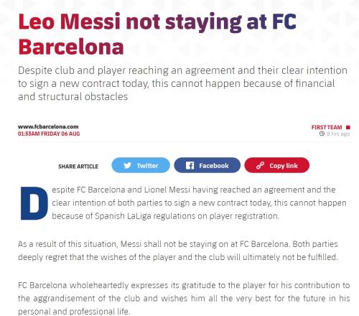Click the word Barcelona in the headline
This screenshot has height=316, width=359.
pos(71,47)
